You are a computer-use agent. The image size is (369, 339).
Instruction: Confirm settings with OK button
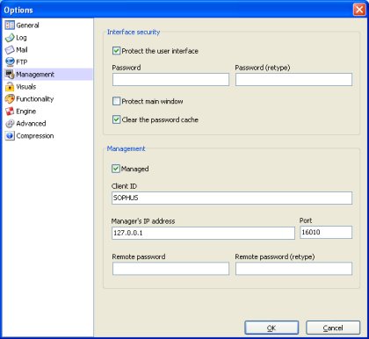tap(271, 328)
